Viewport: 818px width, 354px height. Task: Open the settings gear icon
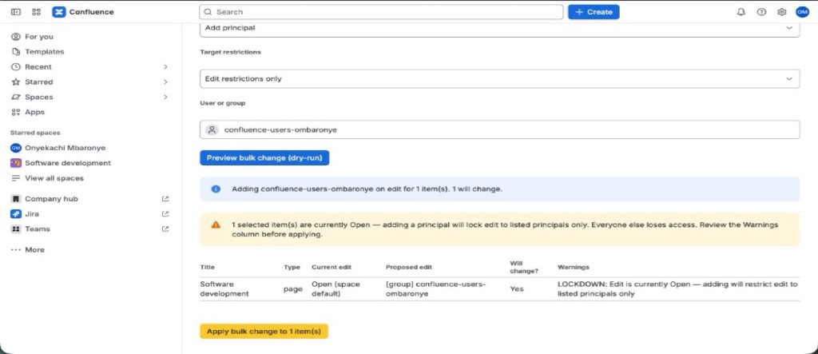[x=781, y=12]
